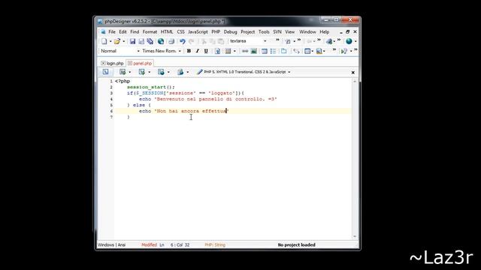Screen dimensions: 481x270
Task: Click the globe icon at toolbar's right end
Action: (349, 41)
